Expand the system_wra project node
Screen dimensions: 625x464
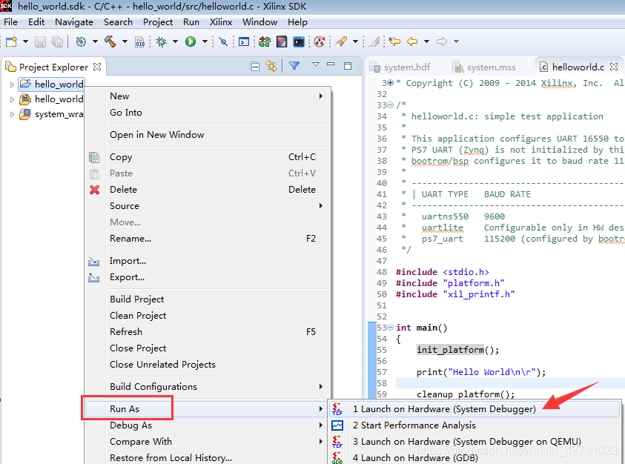tap(12, 114)
